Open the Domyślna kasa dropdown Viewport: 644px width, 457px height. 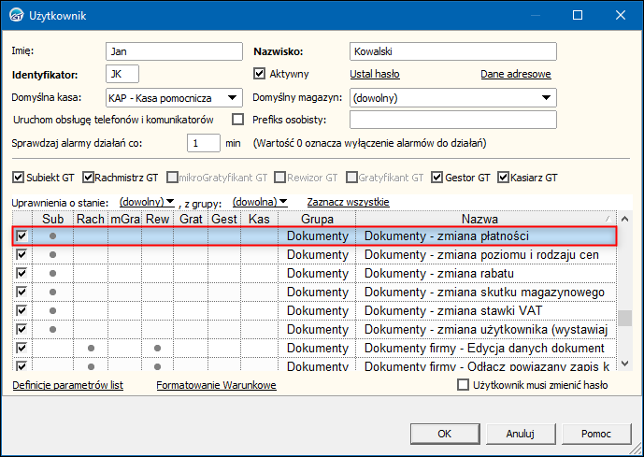233,96
